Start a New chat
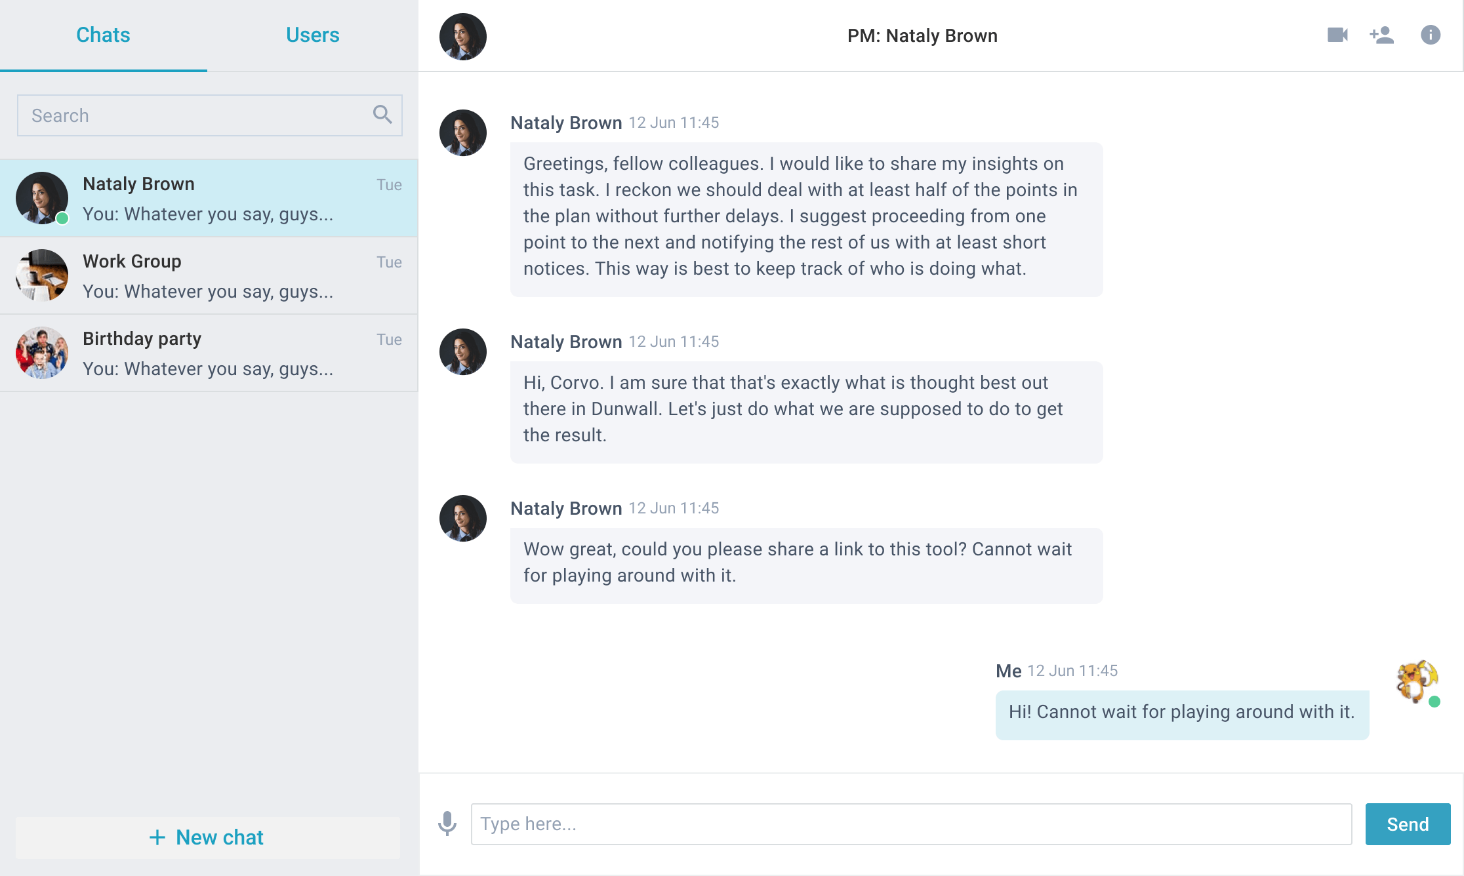Viewport: 1464px width, 876px height. 207,837
